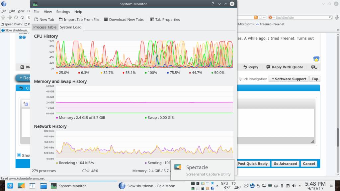Viewport: 340px width, 191px height.
Task: Click the Reply With Quote link
Action: [x=285, y=67]
